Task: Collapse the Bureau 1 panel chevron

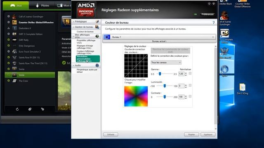Action: pos(213,37)
